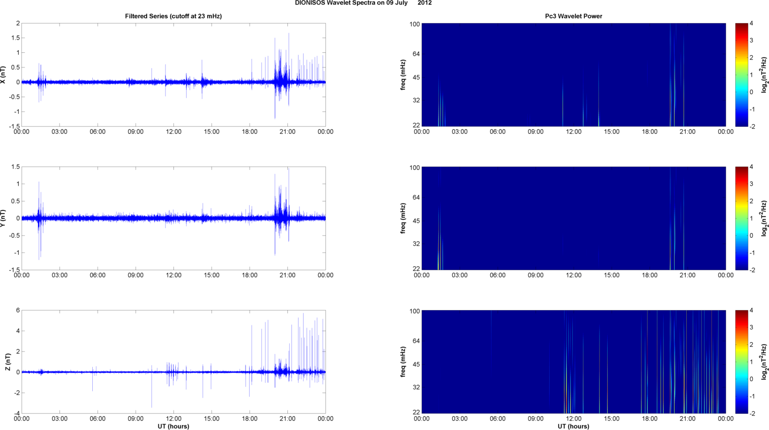Click the '-4' tick label on the Z plot
This screenshot has width=769, height=430.
[x=16, y=414]
